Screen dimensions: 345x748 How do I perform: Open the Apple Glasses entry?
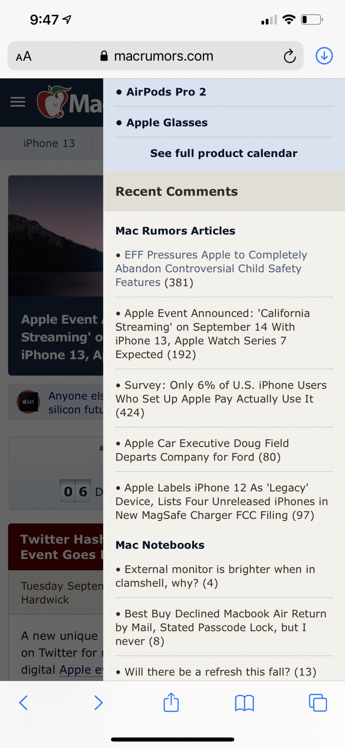pos(167,123)
